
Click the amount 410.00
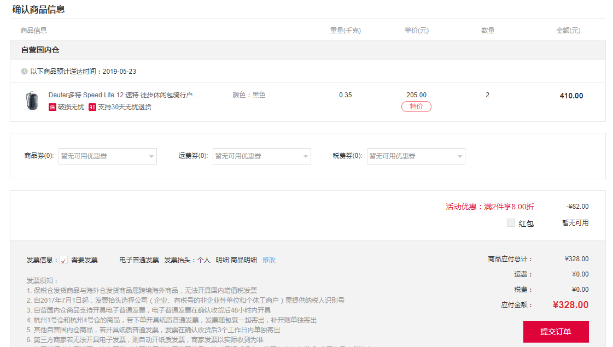point(571,96)
